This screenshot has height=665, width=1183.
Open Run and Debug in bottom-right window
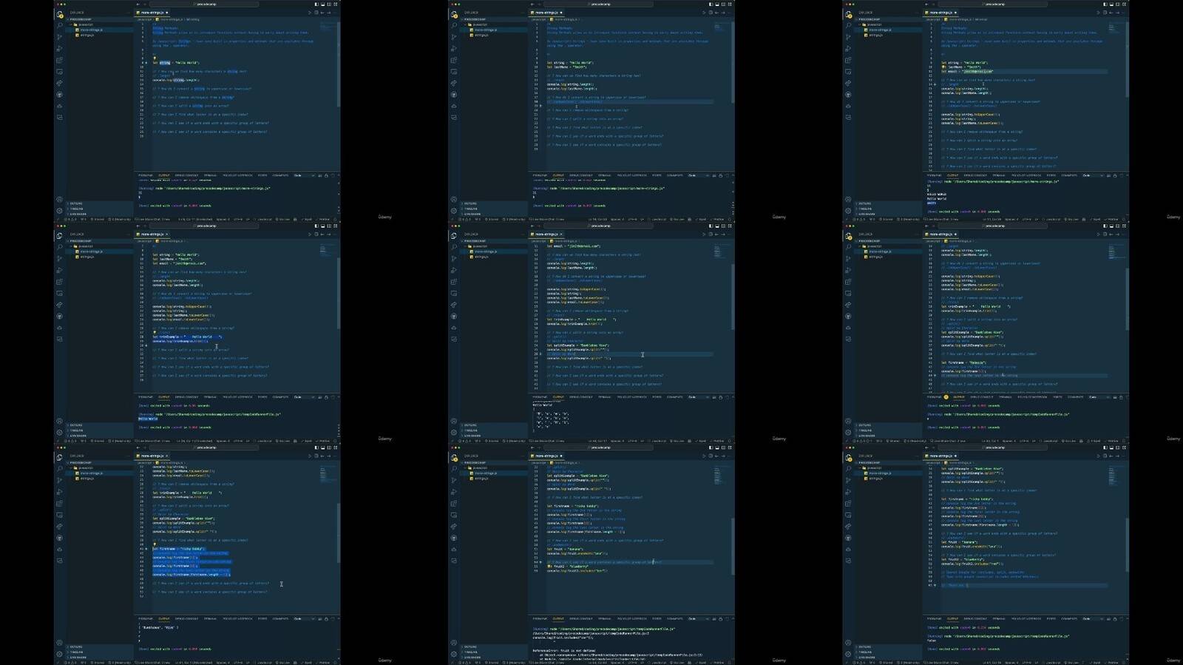point(848,492)
